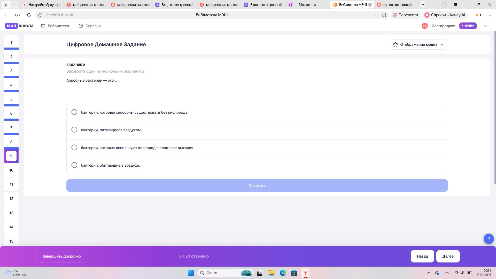Open File Explorer folder taskbar icon
The image size is (496, 279).
(271, 273)
